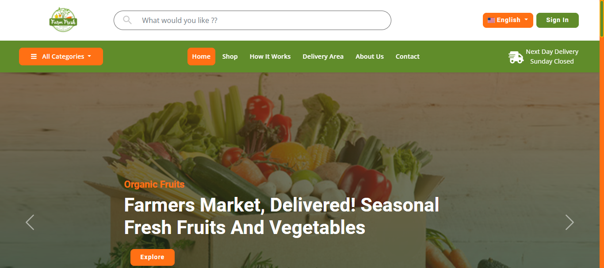The width and height of the screenshot is (604, 268).
Task: Focus the 'What would you like' search field
Action: click(x=252, y=20)
